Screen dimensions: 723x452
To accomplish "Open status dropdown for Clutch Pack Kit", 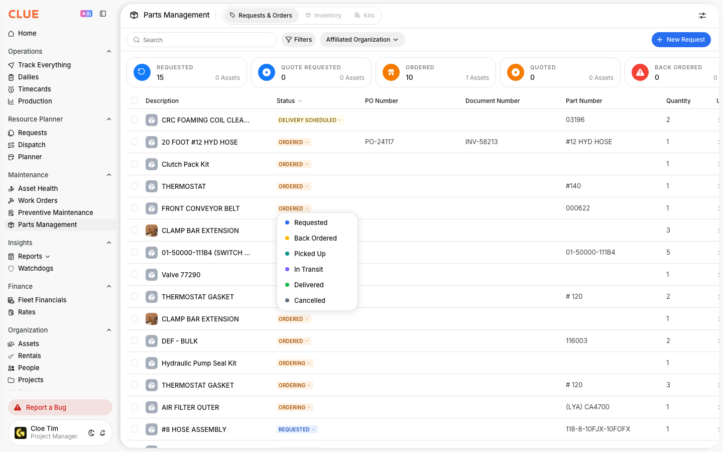I will (x=294, y=164).
